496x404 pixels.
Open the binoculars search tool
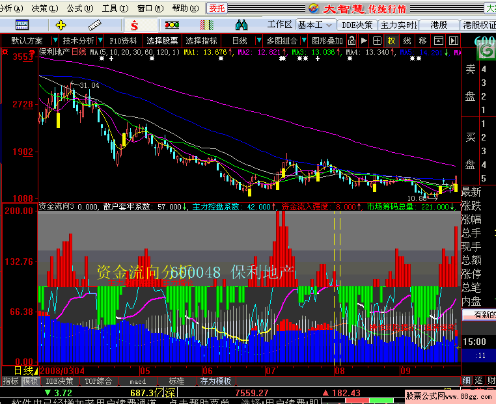(241, 25)
